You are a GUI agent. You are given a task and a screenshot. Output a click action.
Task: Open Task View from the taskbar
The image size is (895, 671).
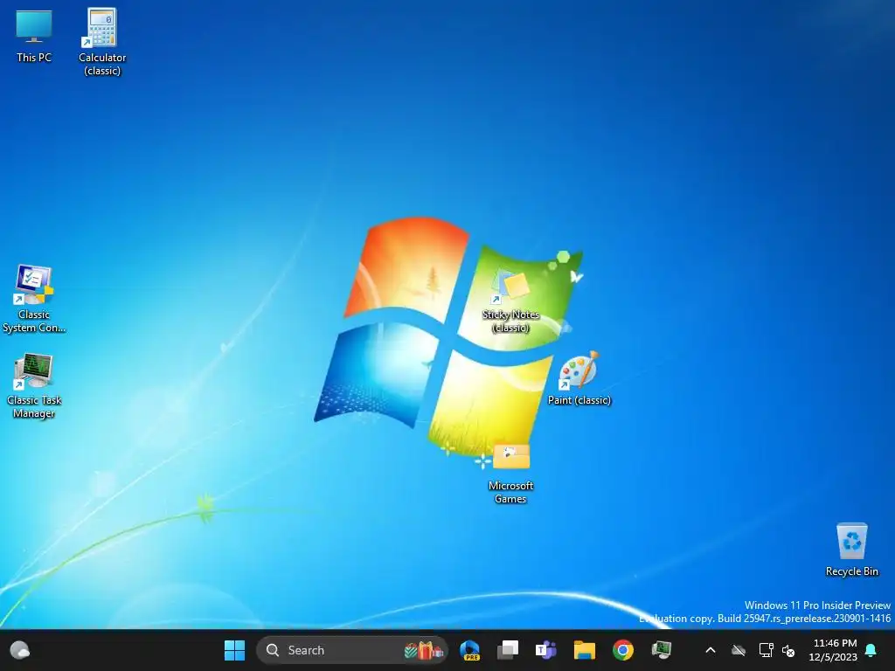tap(508, 650)
